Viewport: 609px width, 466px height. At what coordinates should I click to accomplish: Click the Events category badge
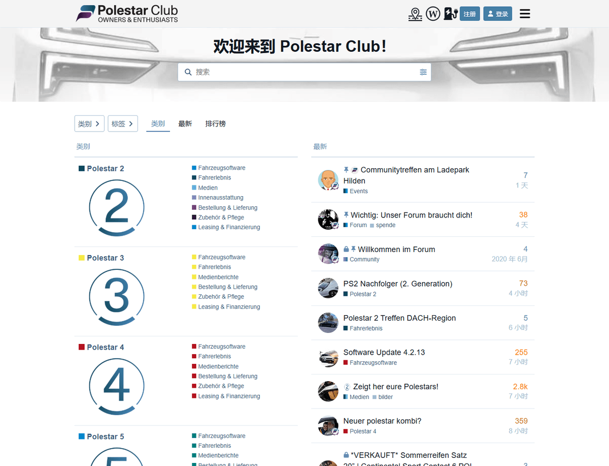[356, 192]
